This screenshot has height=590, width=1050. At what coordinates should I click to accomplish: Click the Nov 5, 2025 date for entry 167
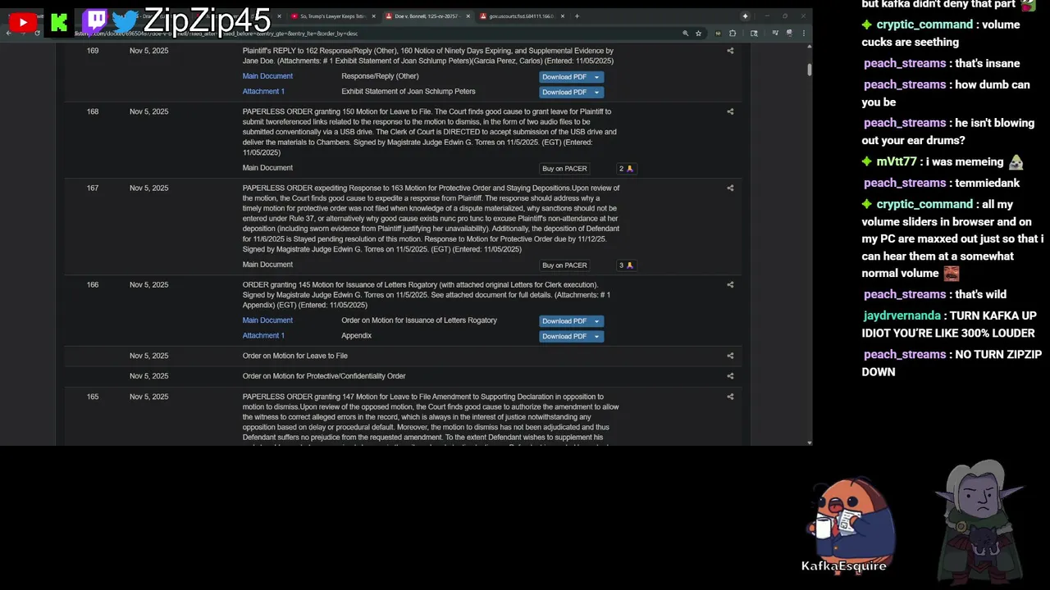[148, 188]
